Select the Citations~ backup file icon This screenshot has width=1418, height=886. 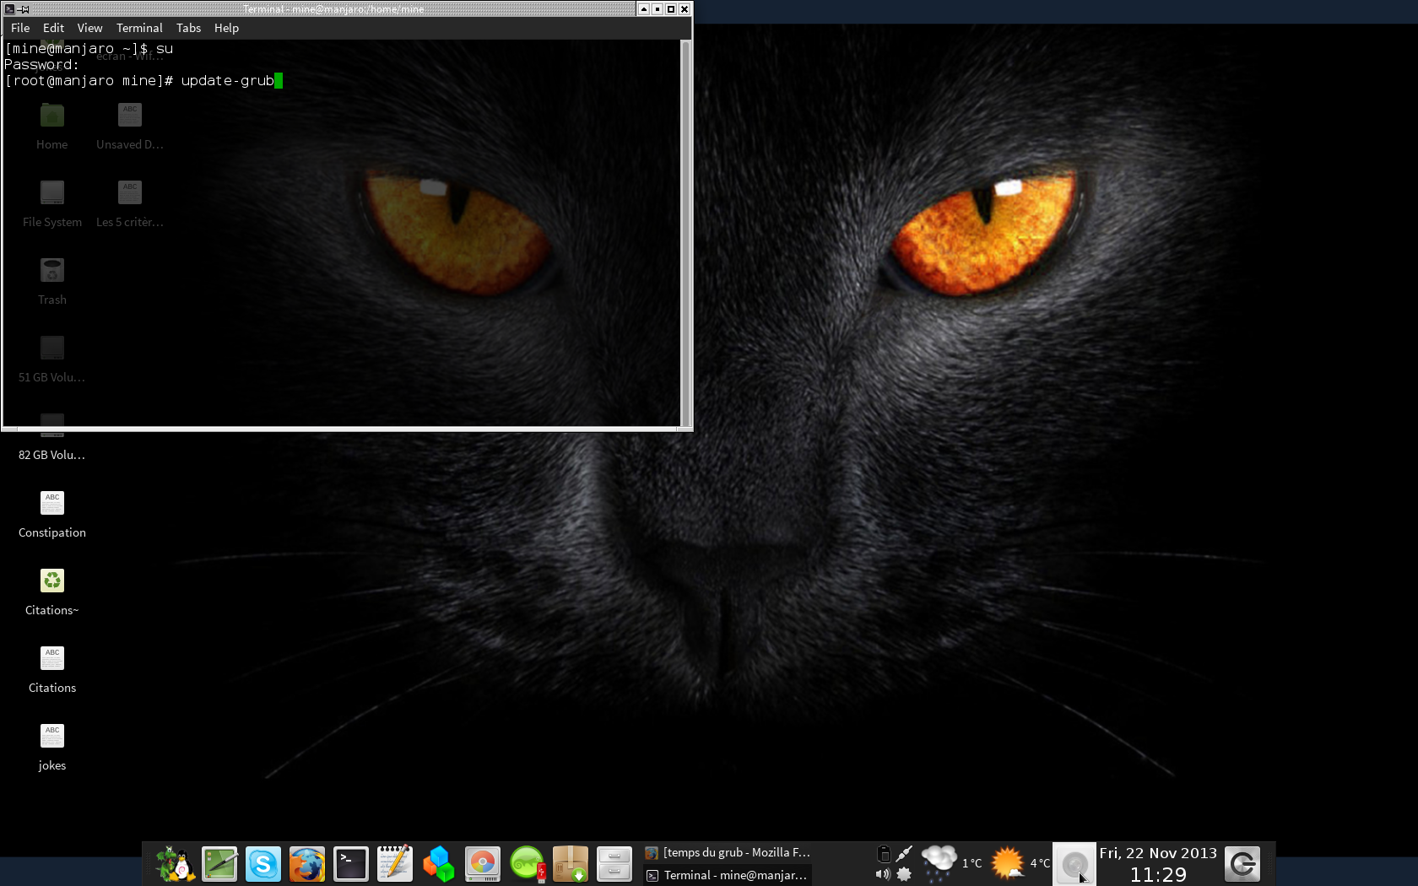coord(52,592)
